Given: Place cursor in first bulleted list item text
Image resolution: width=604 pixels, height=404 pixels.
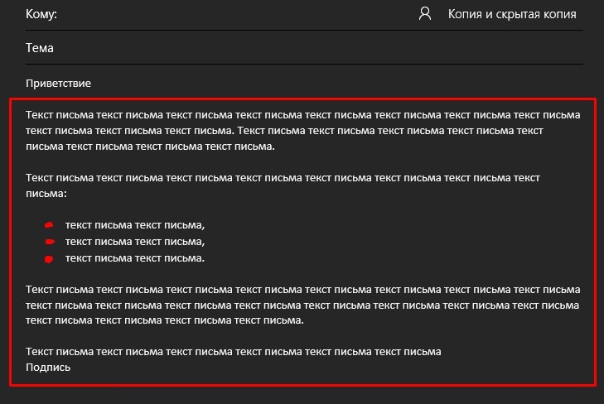Looking at the screenshot, I should tap(135, 225).
